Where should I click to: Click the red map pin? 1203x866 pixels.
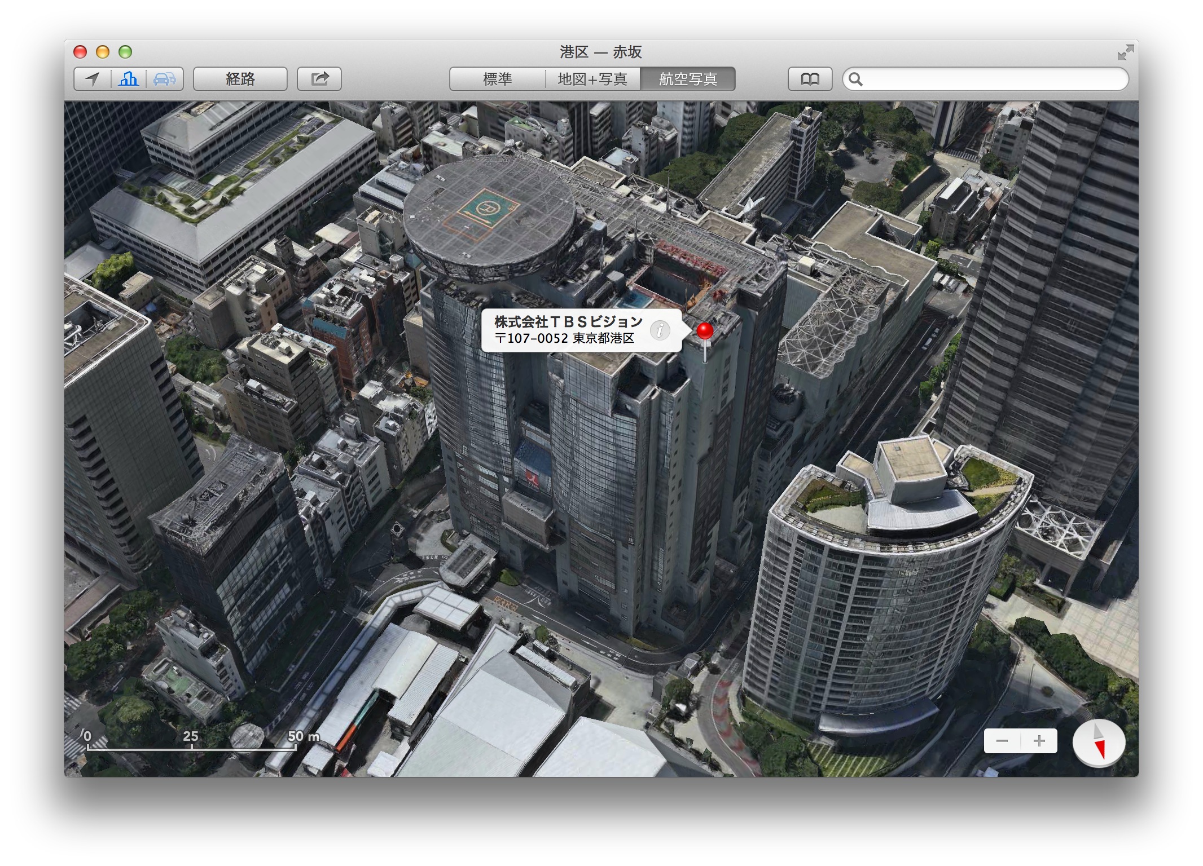point(705,332)
